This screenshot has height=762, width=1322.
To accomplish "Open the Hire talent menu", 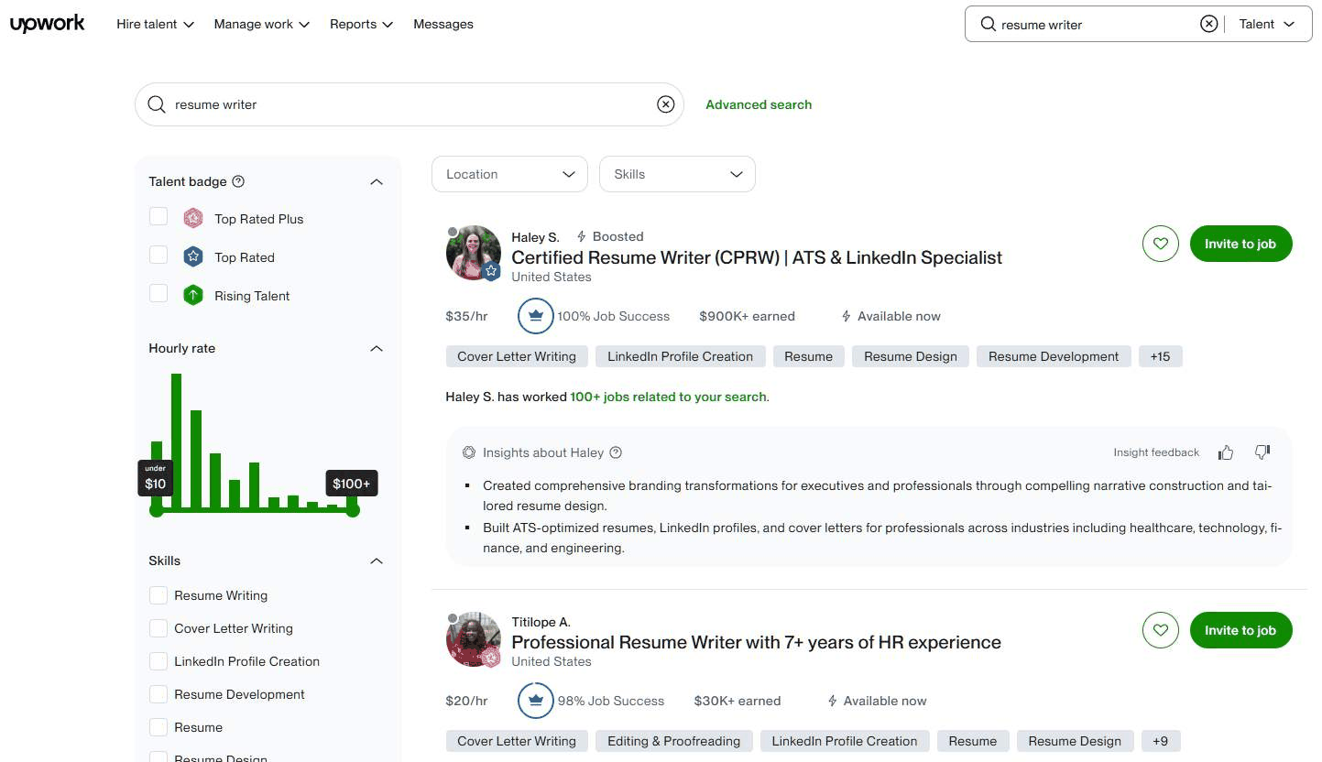I will point(155,25).
